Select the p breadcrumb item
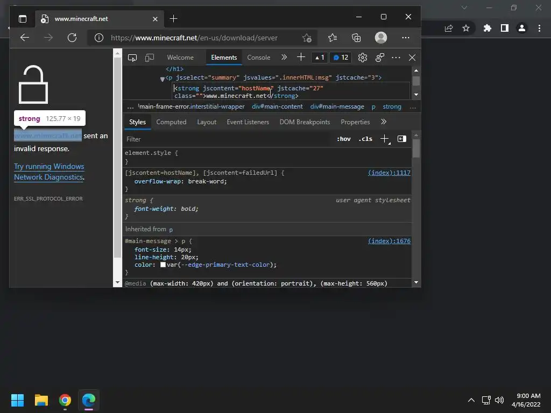Viewport: 551px width, 413px height. [x=373, y=106]
